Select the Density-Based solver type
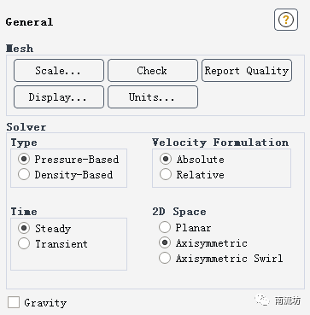The height and width of the screenshot is (315, 310). pyautogui.click(x=24, y=174)
